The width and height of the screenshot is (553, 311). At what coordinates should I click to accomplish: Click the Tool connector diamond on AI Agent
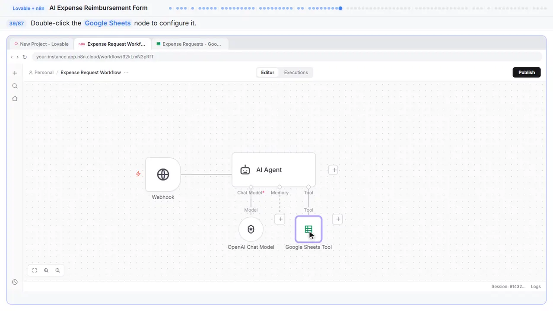308,187
